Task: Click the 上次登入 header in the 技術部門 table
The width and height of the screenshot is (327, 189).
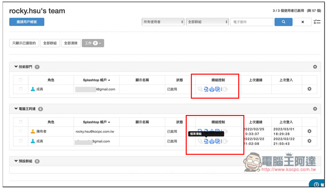Action: (286, 80)
